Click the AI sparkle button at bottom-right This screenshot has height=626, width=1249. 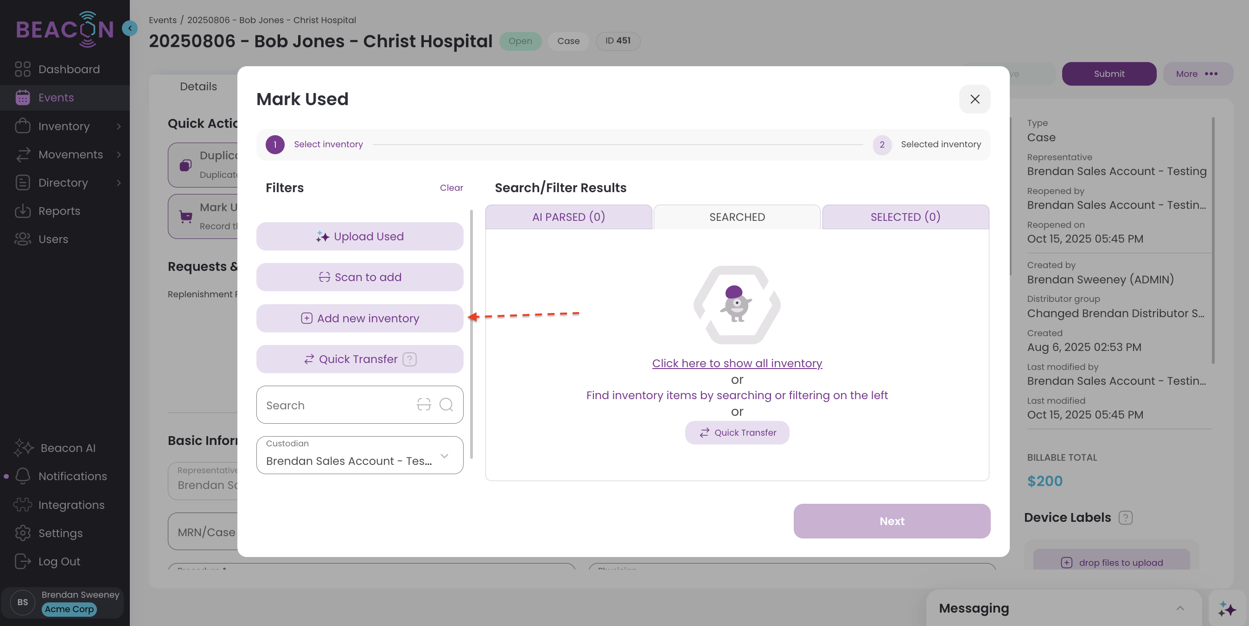(1227, 608)
